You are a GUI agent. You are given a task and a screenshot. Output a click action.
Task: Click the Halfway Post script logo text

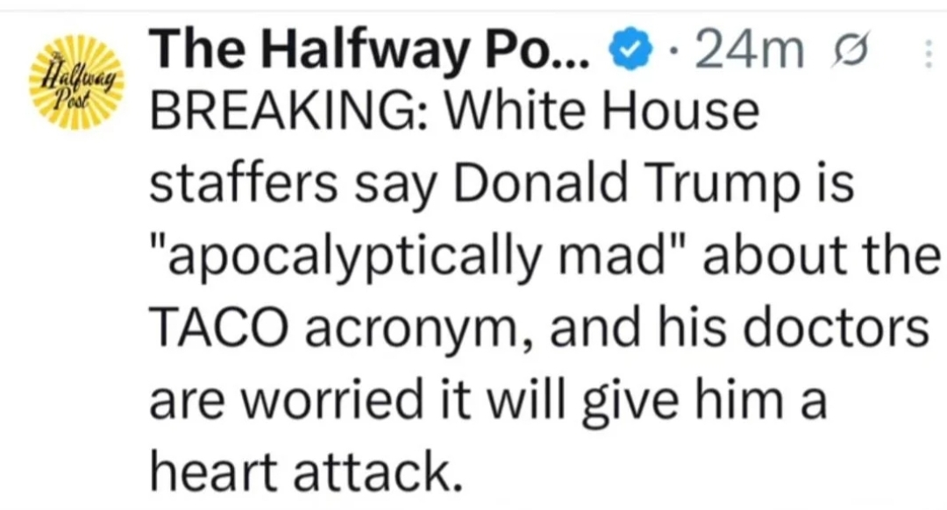click(76, 84)
